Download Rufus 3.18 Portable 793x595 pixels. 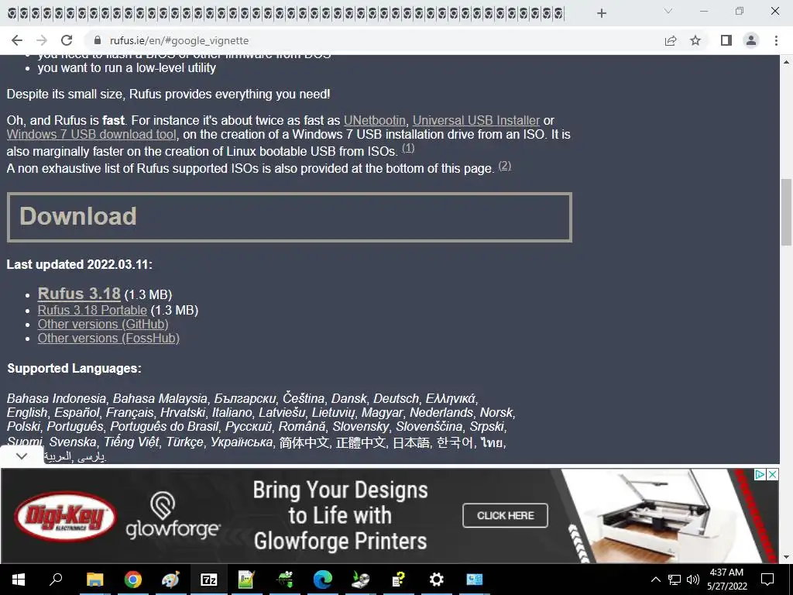point(92,310)
